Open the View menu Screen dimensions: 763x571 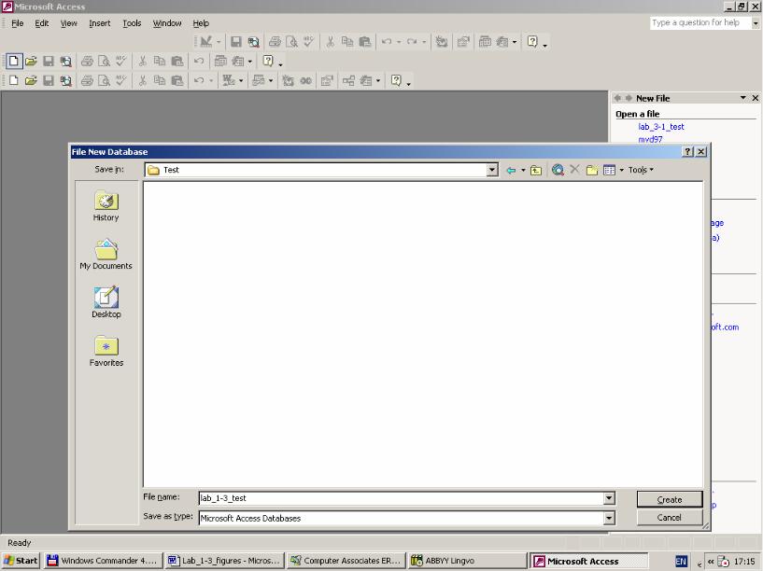pos(68,23)
